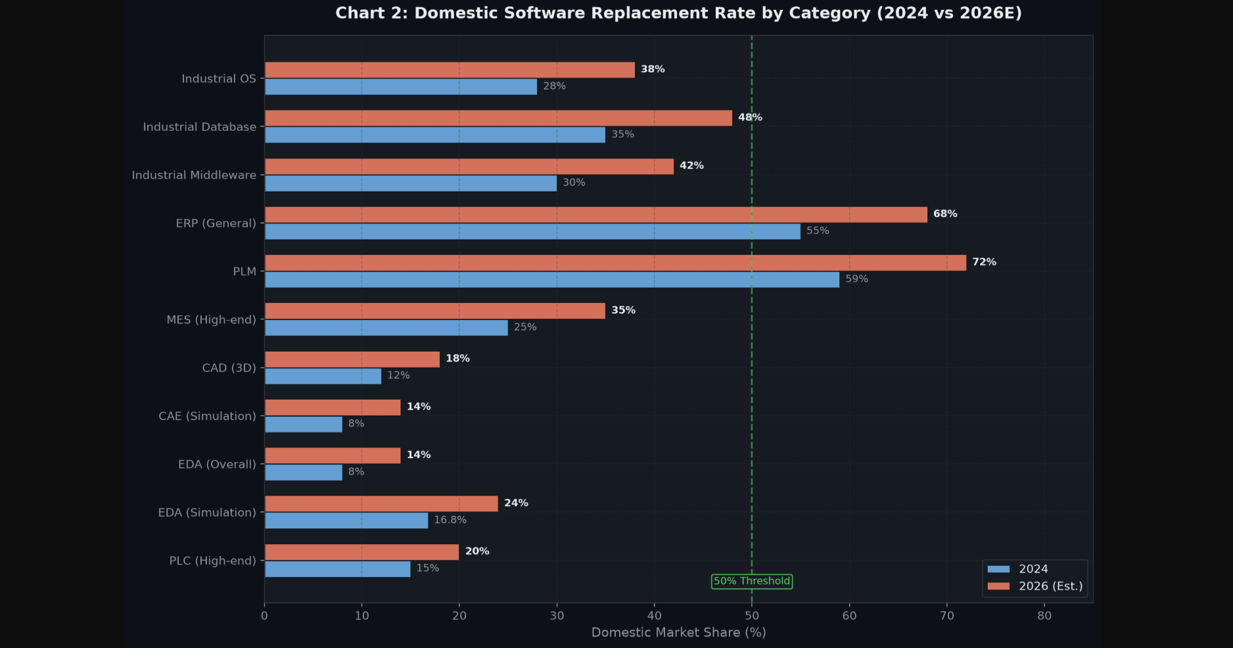The height and width of the screenshot is (648, 1233).
Task: Select the 16.8% value for EDA (Simulation)
Action: (450, 520)
